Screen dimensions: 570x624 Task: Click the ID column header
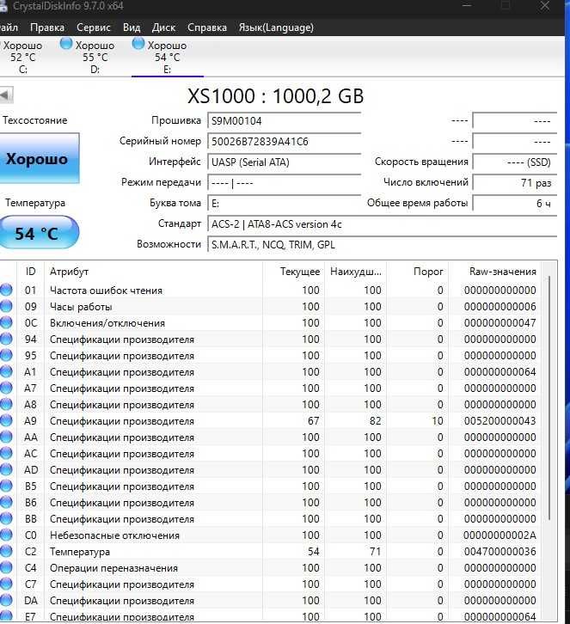(31, 272)
